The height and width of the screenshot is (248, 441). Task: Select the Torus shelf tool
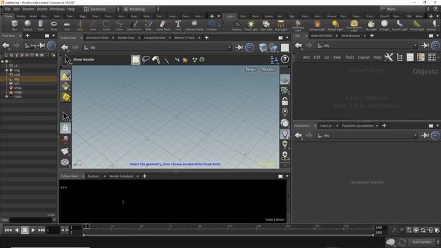[54, 25]
